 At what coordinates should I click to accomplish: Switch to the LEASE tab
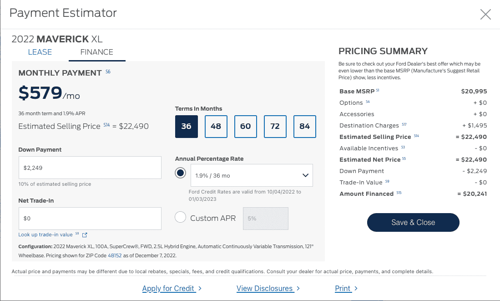pos(40,52)
